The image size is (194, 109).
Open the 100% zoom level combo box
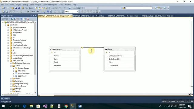coord(72,12)
